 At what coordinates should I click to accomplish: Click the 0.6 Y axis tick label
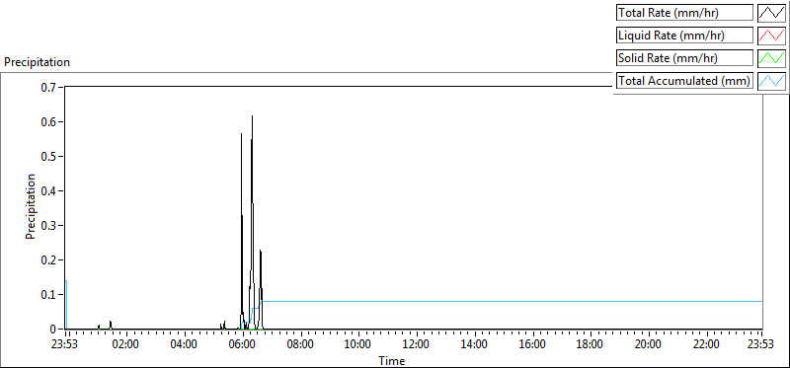click(50, 121)
